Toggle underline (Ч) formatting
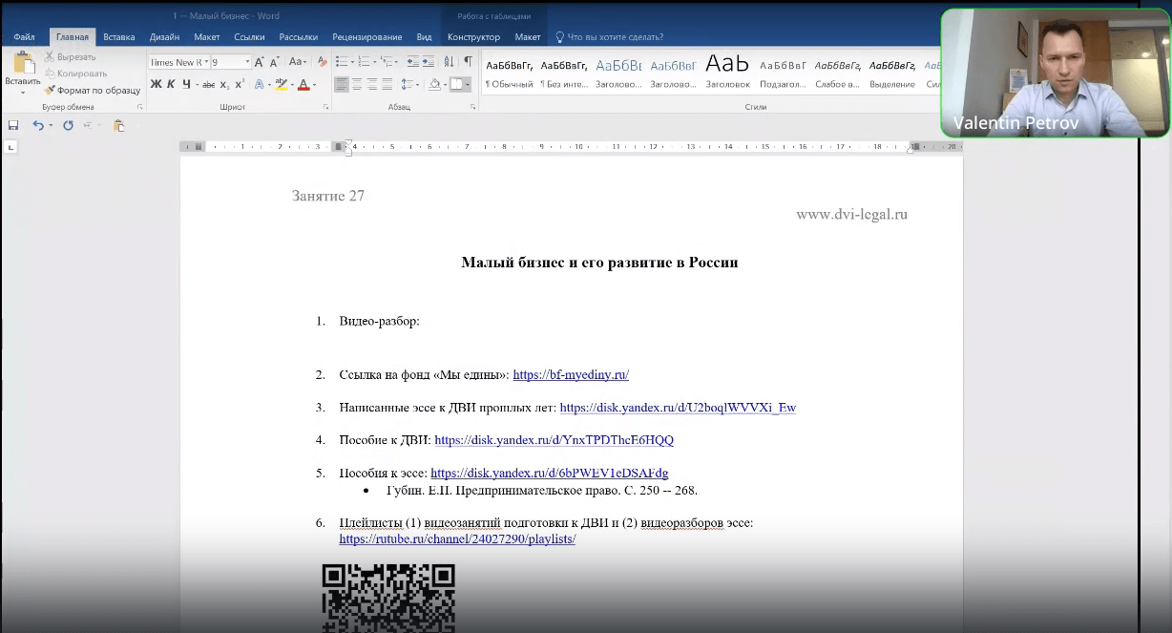1172x633 pixels. 186,84
